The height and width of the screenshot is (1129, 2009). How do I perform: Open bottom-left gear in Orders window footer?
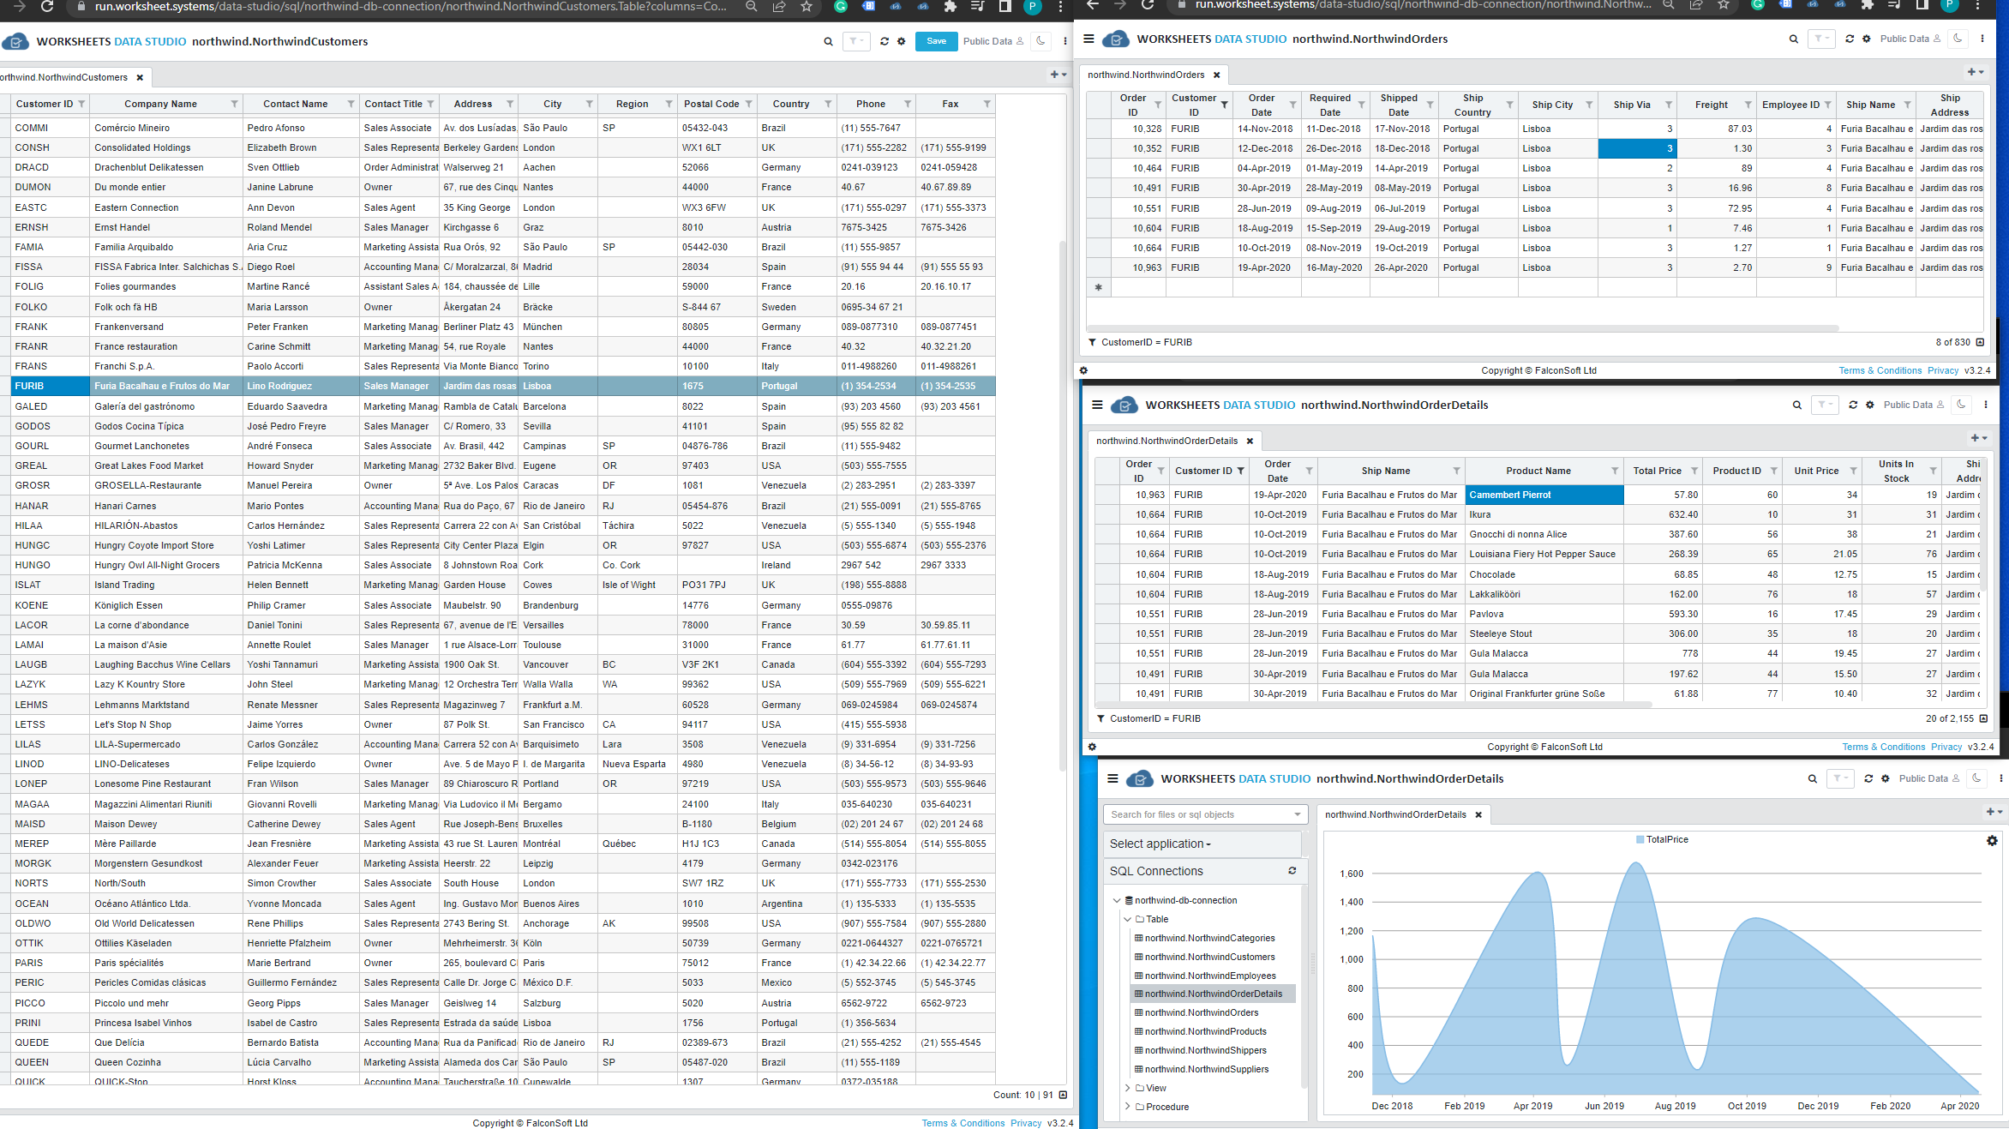1083,371
